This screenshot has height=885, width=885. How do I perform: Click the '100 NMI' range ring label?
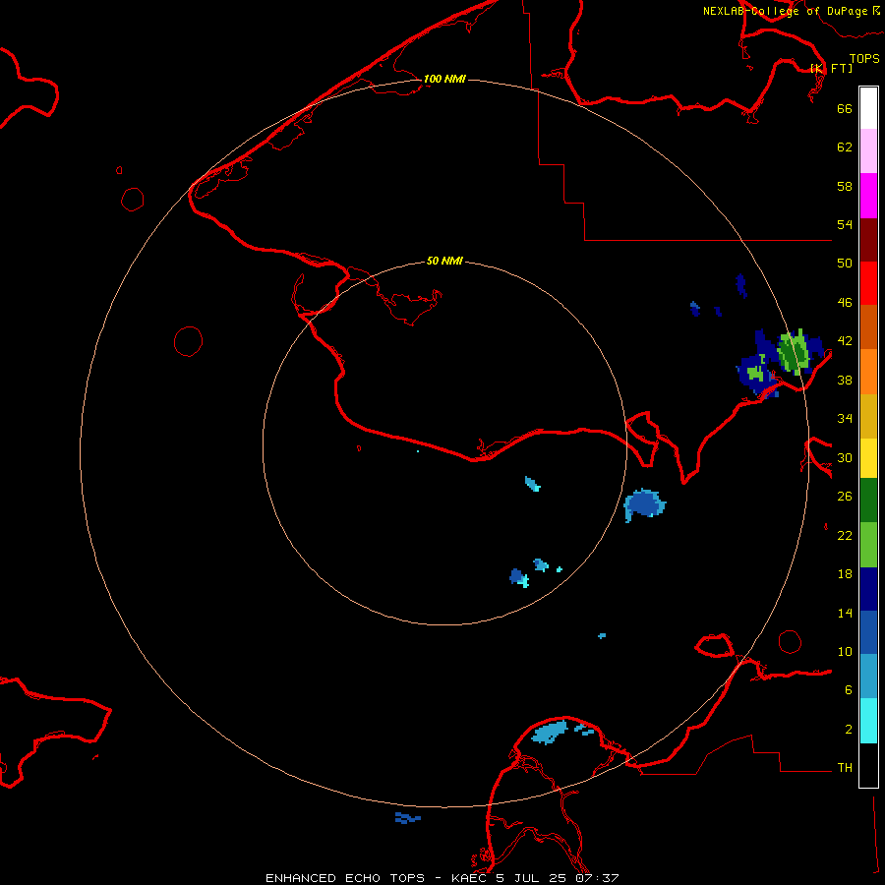tap(444, 79)
